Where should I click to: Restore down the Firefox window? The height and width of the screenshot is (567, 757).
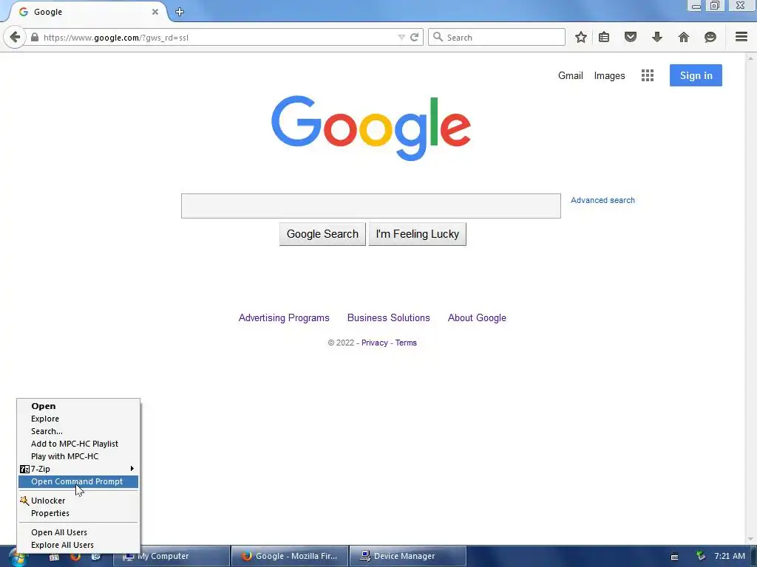point(715,6)
